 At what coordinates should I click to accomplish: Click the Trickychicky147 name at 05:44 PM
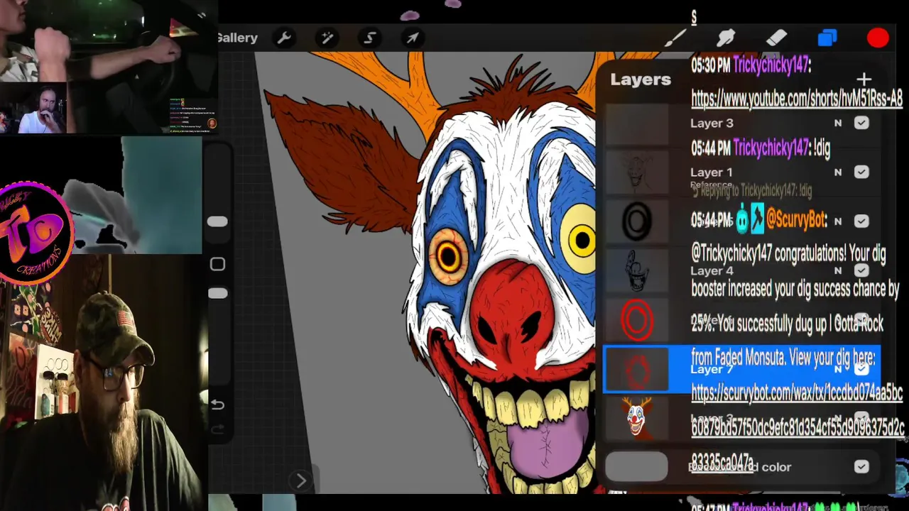(772, 148)
